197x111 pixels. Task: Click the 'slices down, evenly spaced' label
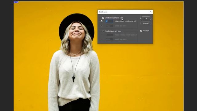[x=125, y=21]
